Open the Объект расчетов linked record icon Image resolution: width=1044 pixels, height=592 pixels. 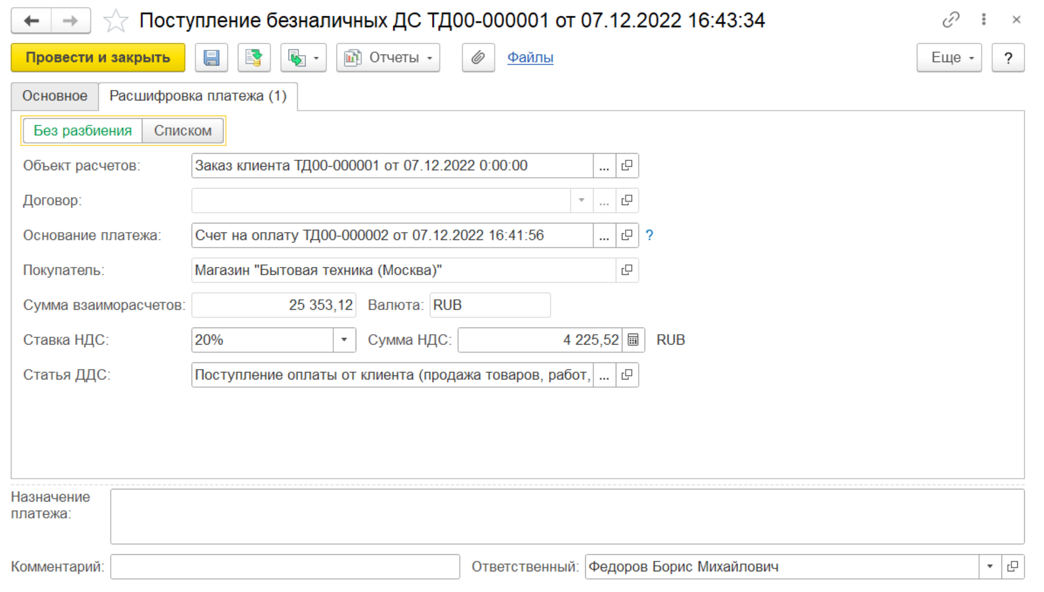(627, 166)
